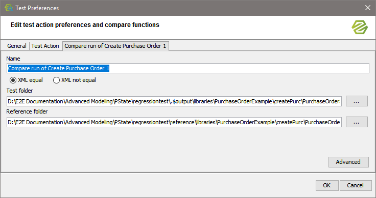Click the green logo in the header
Screen dimensions: 376x198
360,27
